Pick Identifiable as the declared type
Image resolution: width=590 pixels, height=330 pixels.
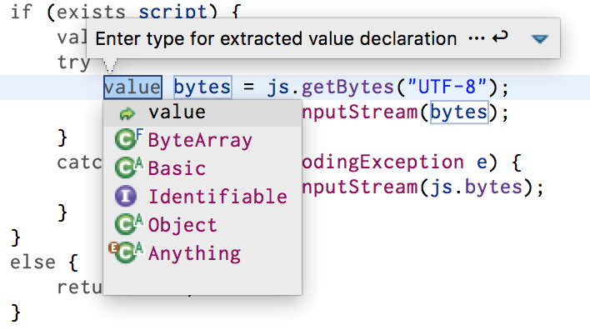pyautogui.click(x=202, y=197)
